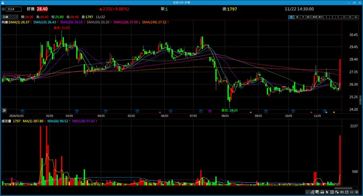Click the SMA(5) 26.37 legend label
Image resolution: width=363 pixels, height=196 pixels.
coord(20,22)
